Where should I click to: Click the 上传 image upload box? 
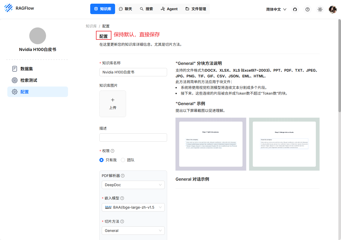(x=113, y=104)
